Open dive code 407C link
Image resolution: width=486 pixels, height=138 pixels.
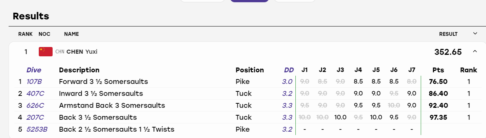[35, 93]
